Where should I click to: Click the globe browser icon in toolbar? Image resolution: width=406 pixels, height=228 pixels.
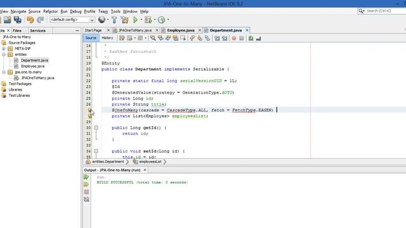coord(101,20)
